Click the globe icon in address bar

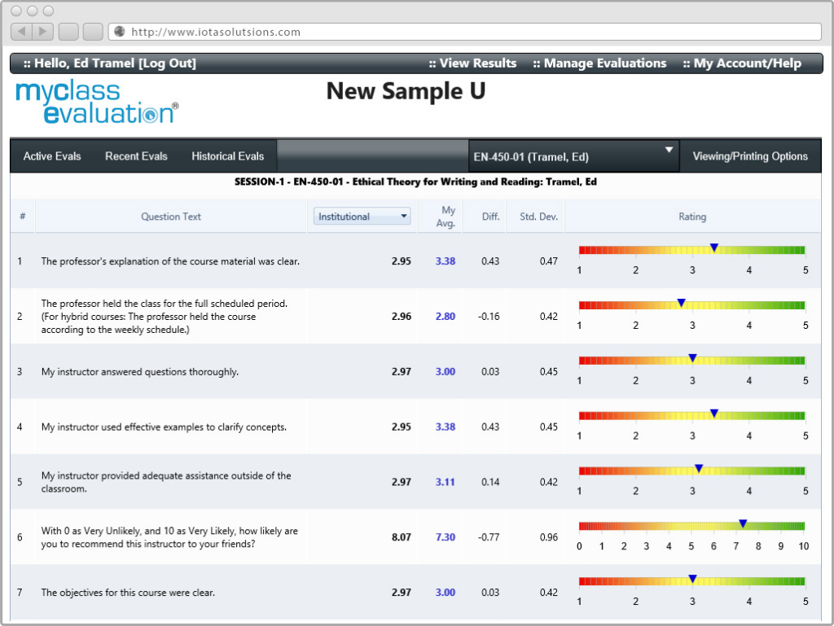(x=119, y=32)
